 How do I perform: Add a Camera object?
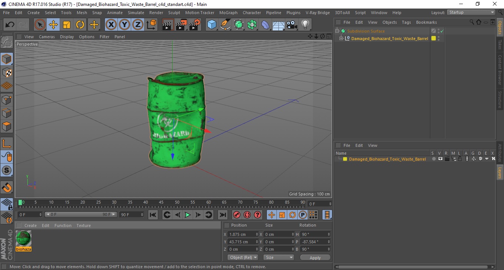(292, 25)
